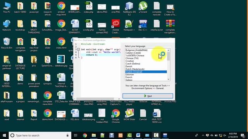The height and width of the screenshot is (139, 248).
Task: Open the Windows Start menu
Action: click(4, 136)
